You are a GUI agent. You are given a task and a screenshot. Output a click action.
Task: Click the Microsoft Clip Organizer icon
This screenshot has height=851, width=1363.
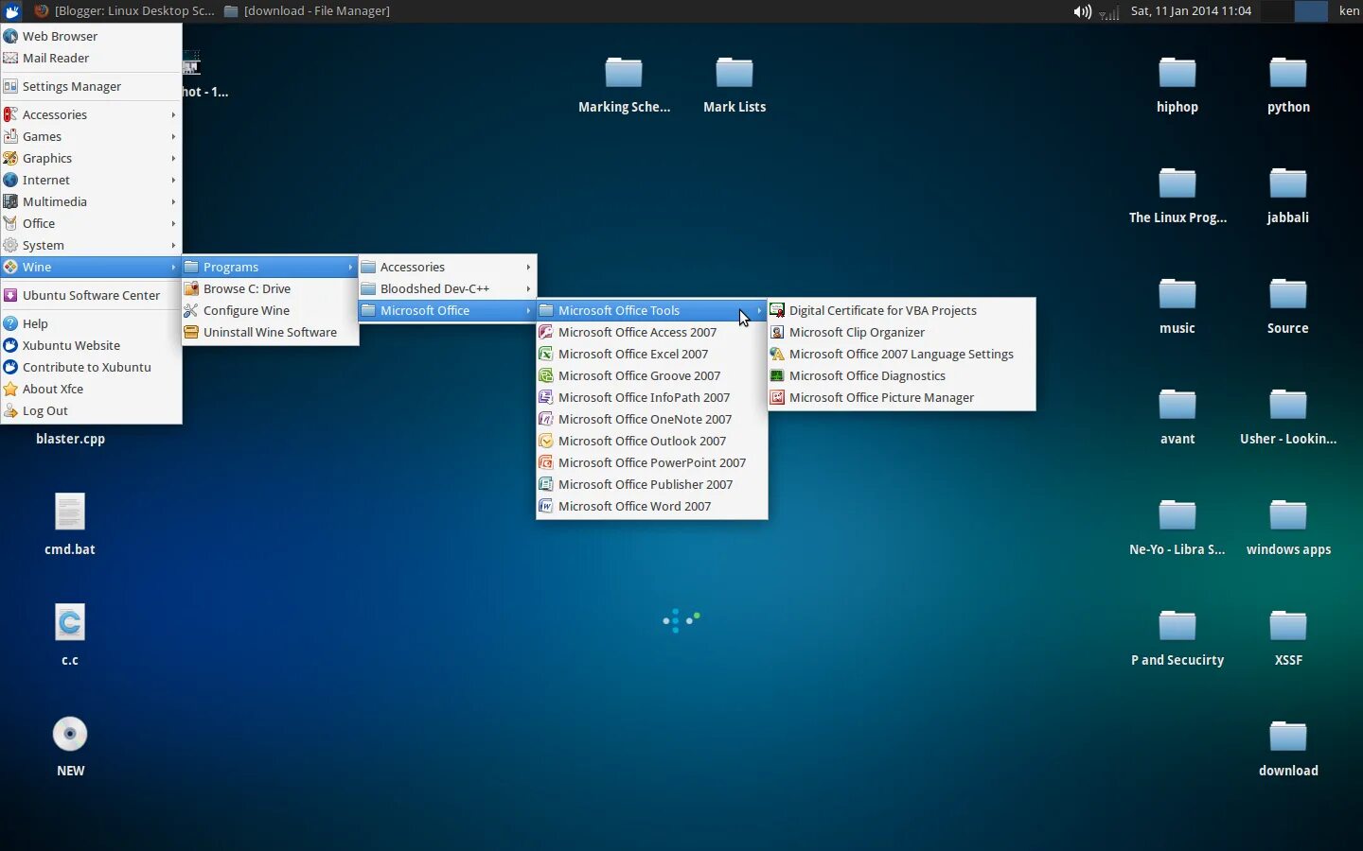(x=777, y=332)
